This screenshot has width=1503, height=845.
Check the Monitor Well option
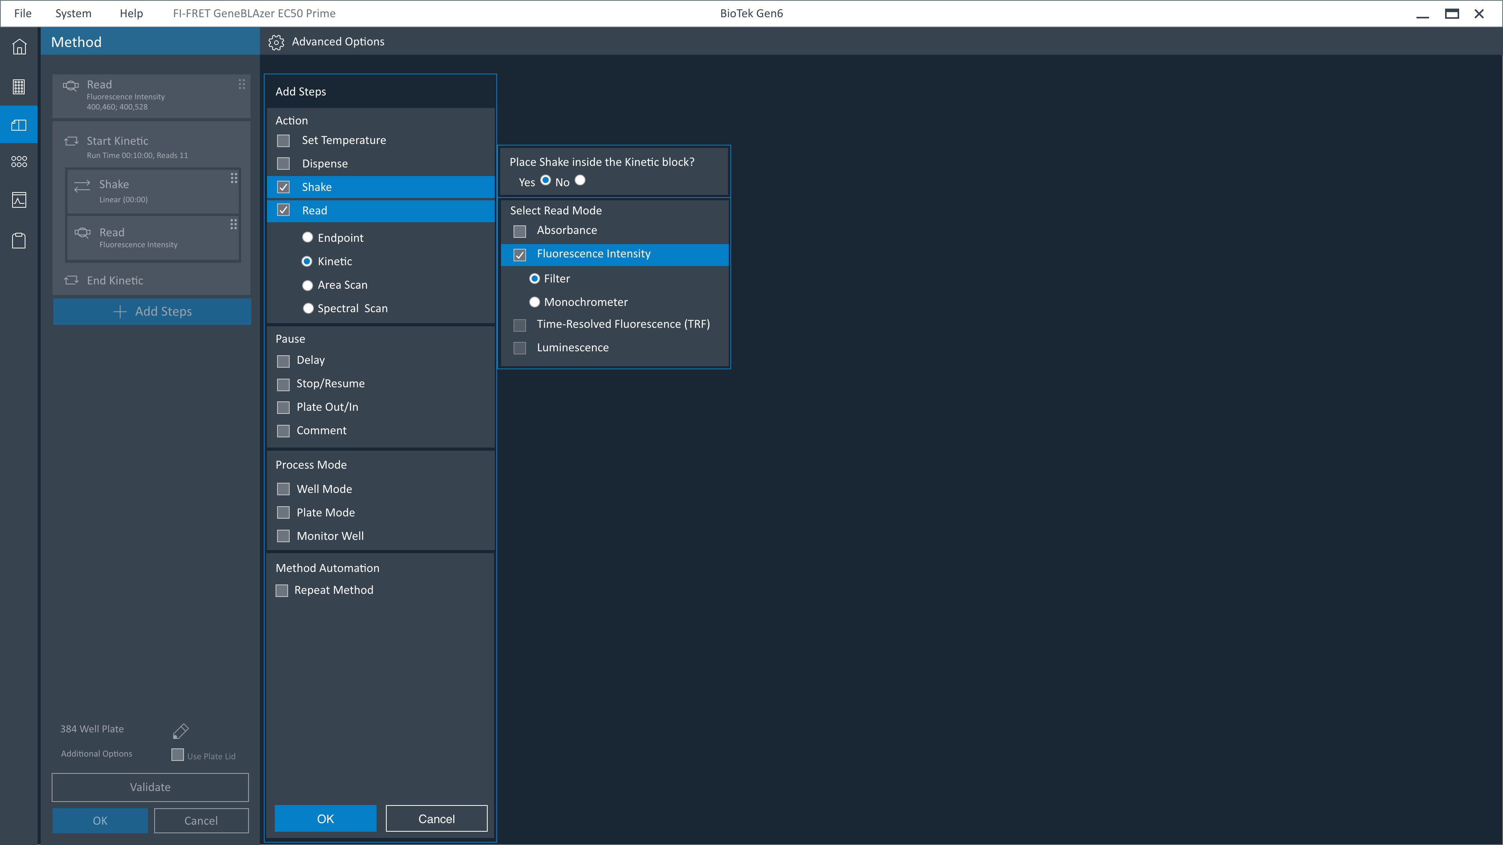point(283,536)
